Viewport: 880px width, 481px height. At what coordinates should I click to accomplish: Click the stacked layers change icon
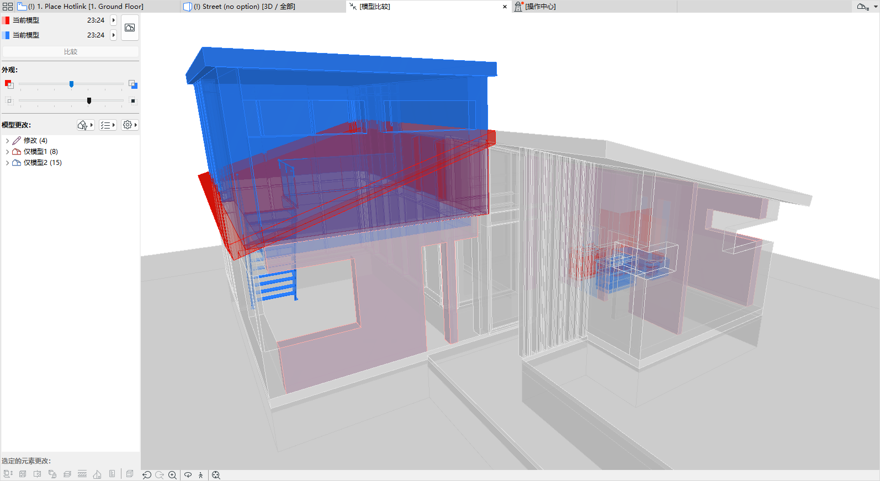[x=67, y=474]
